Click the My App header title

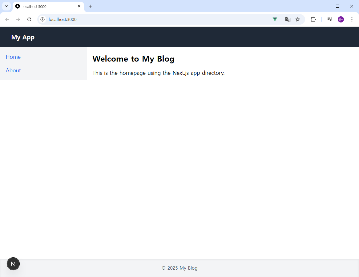click(23, 37)
